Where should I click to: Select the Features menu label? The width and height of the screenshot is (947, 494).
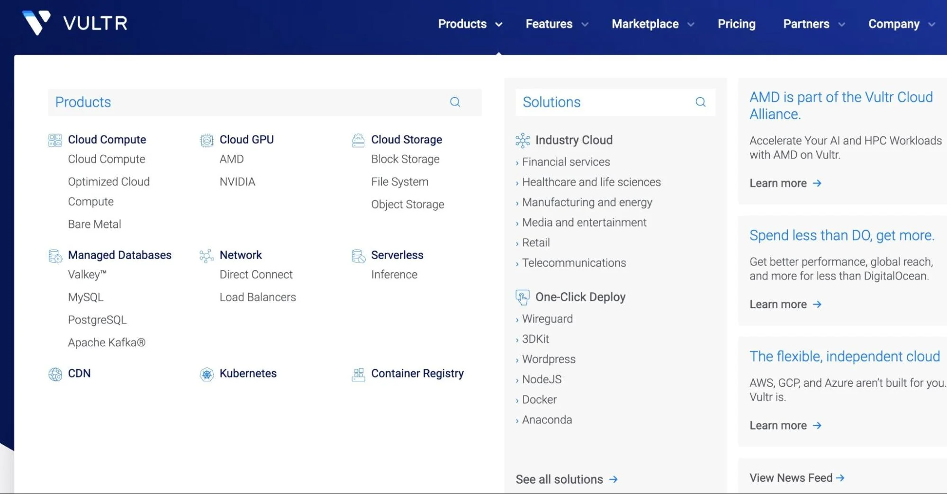pos(549,24)
